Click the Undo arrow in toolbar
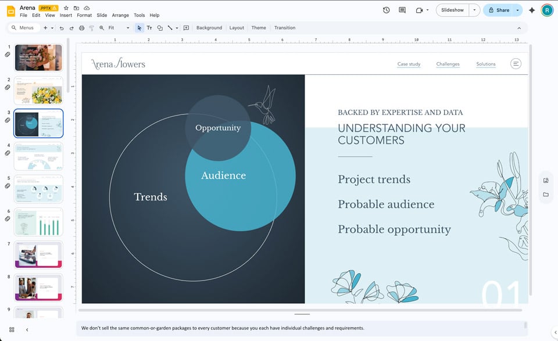 pyautogui.click(x=62, y=28)
